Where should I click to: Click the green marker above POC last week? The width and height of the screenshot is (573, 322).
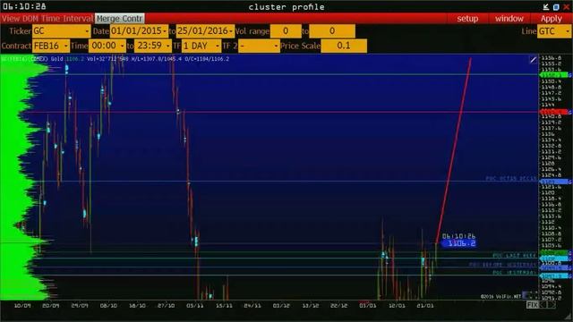555,252
